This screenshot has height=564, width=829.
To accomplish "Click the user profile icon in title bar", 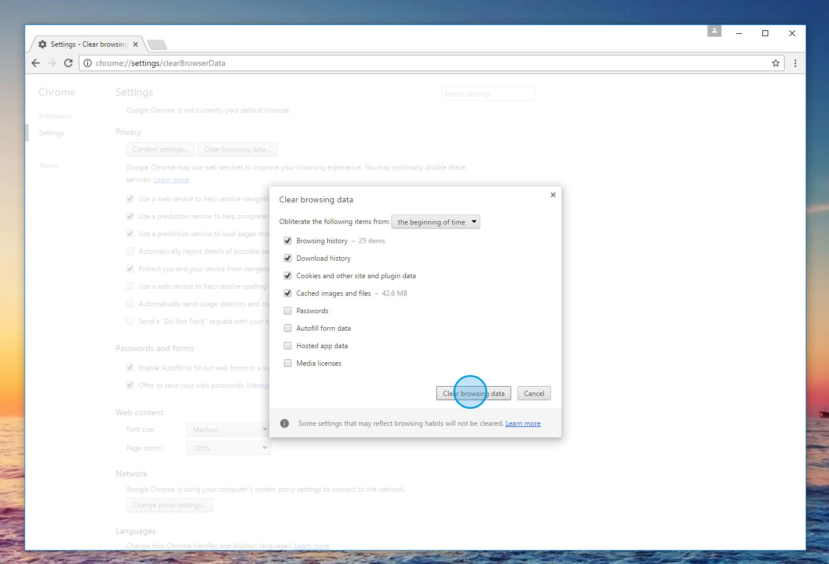I will [x=714, y=31].
